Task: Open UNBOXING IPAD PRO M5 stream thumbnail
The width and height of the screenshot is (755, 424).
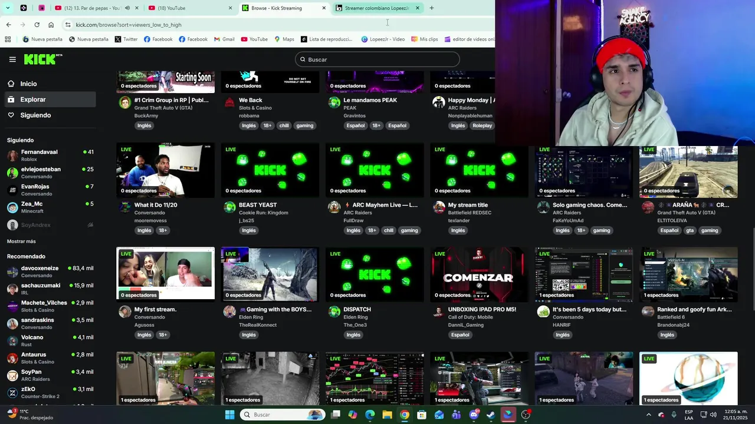Action: point(480,273)
